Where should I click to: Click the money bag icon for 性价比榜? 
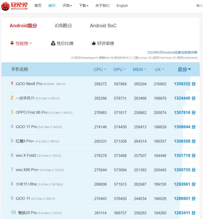pos(53,43)
